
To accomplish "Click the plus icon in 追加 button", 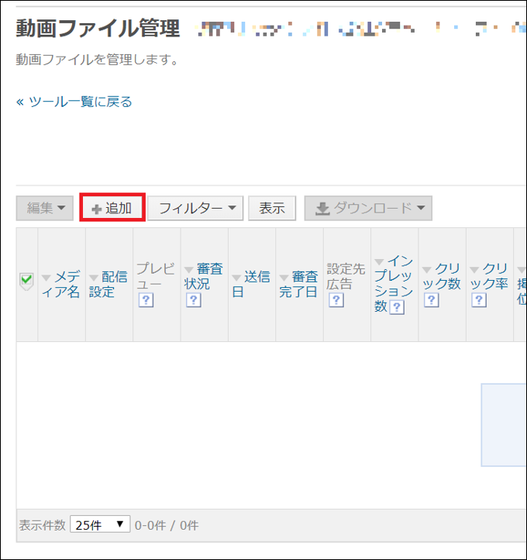I will (97, 209).
